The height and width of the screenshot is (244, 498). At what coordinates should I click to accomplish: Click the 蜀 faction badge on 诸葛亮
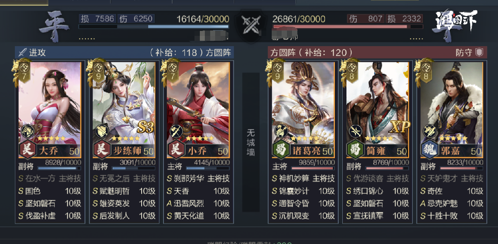pos(280,150)
